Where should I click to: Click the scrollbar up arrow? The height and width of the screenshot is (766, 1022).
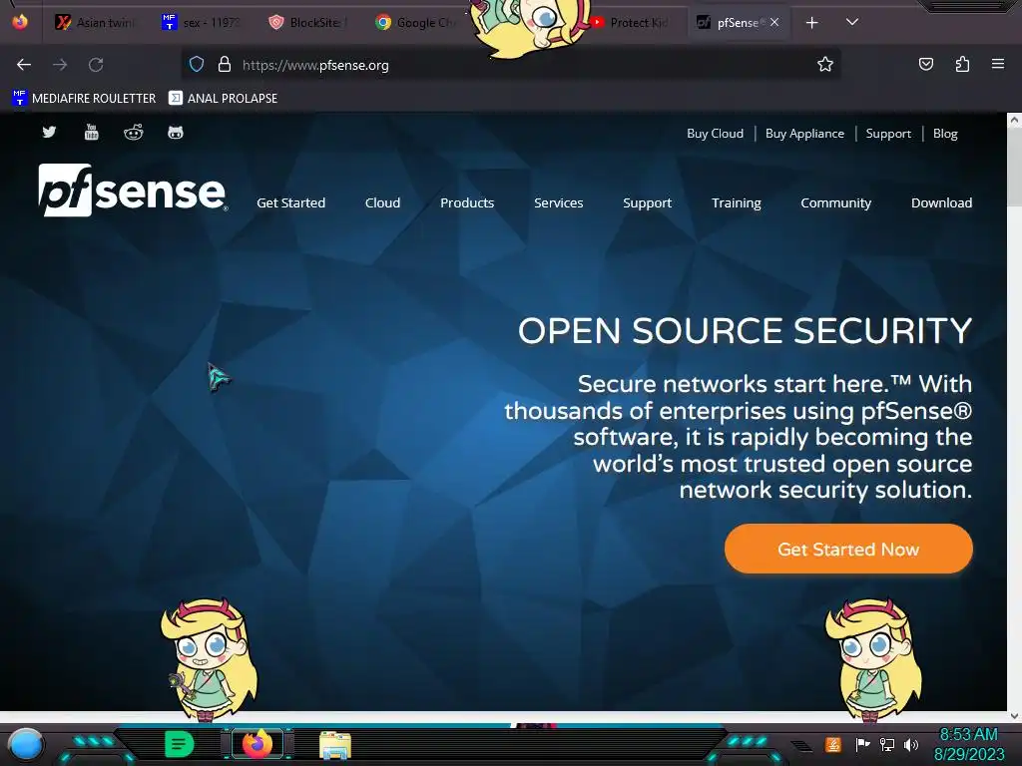1014,120
